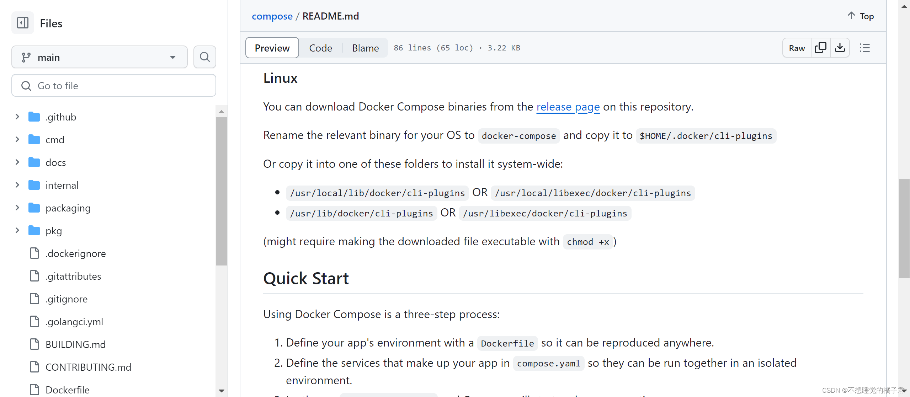The image size is (910, 397).
Task: Follow the release page link
Action: pyautogui.click(x=568, y=107)
